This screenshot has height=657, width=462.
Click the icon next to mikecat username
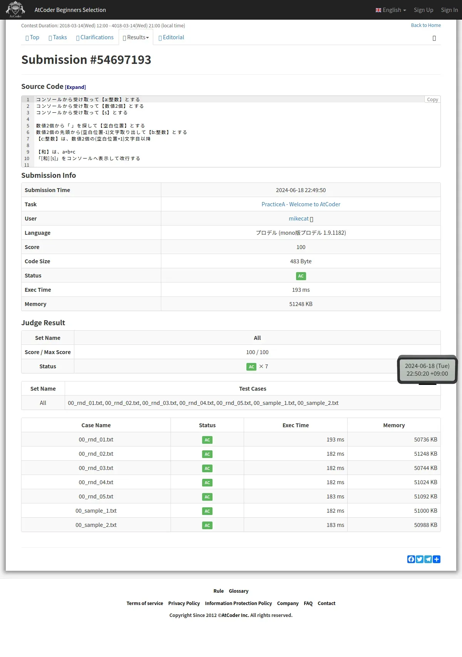(x=311, y=219)
